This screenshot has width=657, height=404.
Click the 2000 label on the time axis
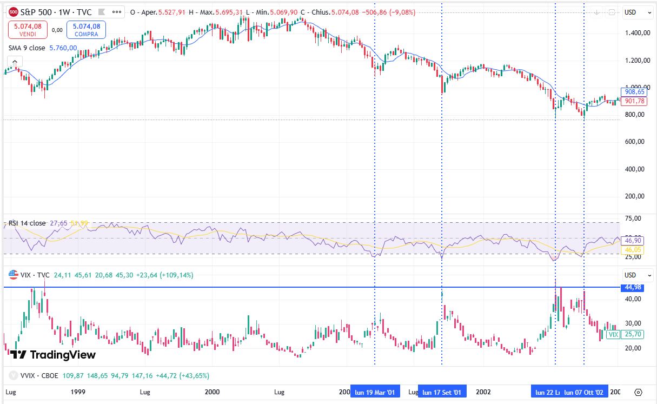coord(213,392)
